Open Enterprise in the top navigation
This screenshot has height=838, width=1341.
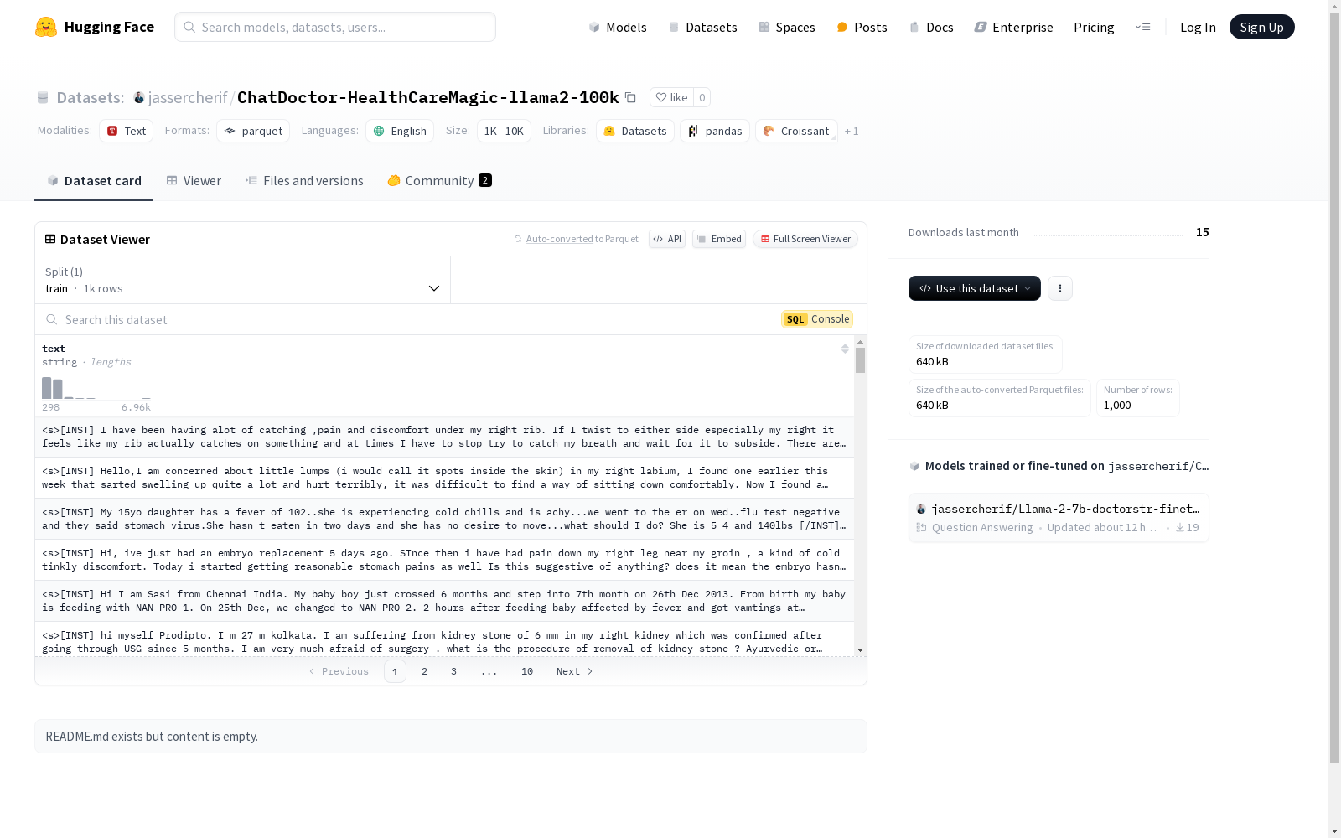(x=1013, y=27)
